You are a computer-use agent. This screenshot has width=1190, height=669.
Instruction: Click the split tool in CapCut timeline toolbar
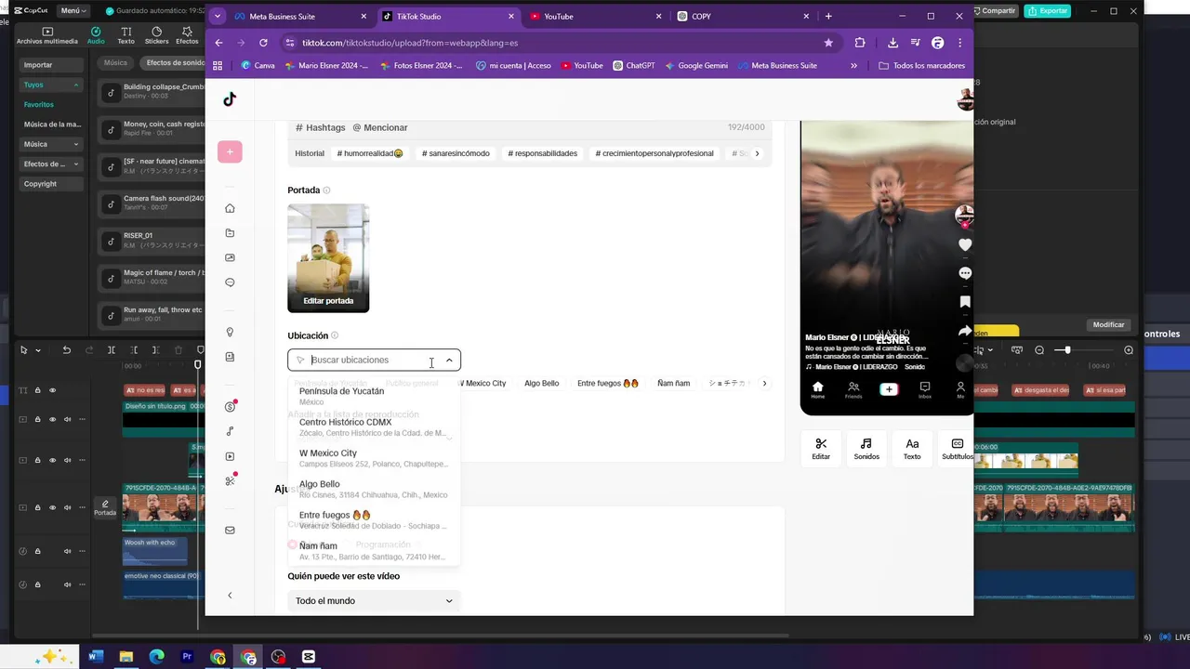coord(112,350)
